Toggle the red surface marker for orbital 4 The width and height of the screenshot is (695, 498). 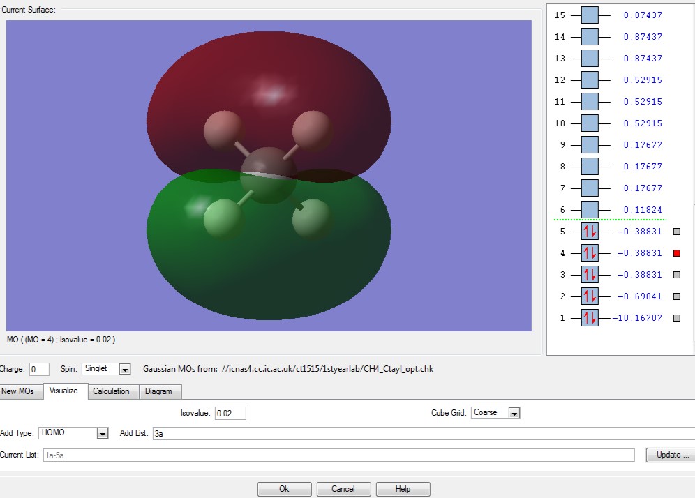tap(676, 253)
